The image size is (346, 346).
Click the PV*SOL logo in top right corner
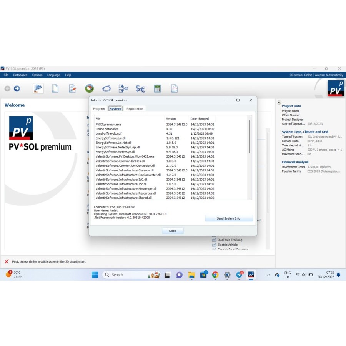336,88
